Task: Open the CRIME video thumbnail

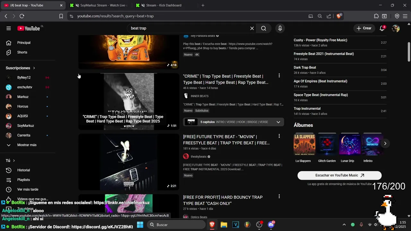Action: point(129,101)
